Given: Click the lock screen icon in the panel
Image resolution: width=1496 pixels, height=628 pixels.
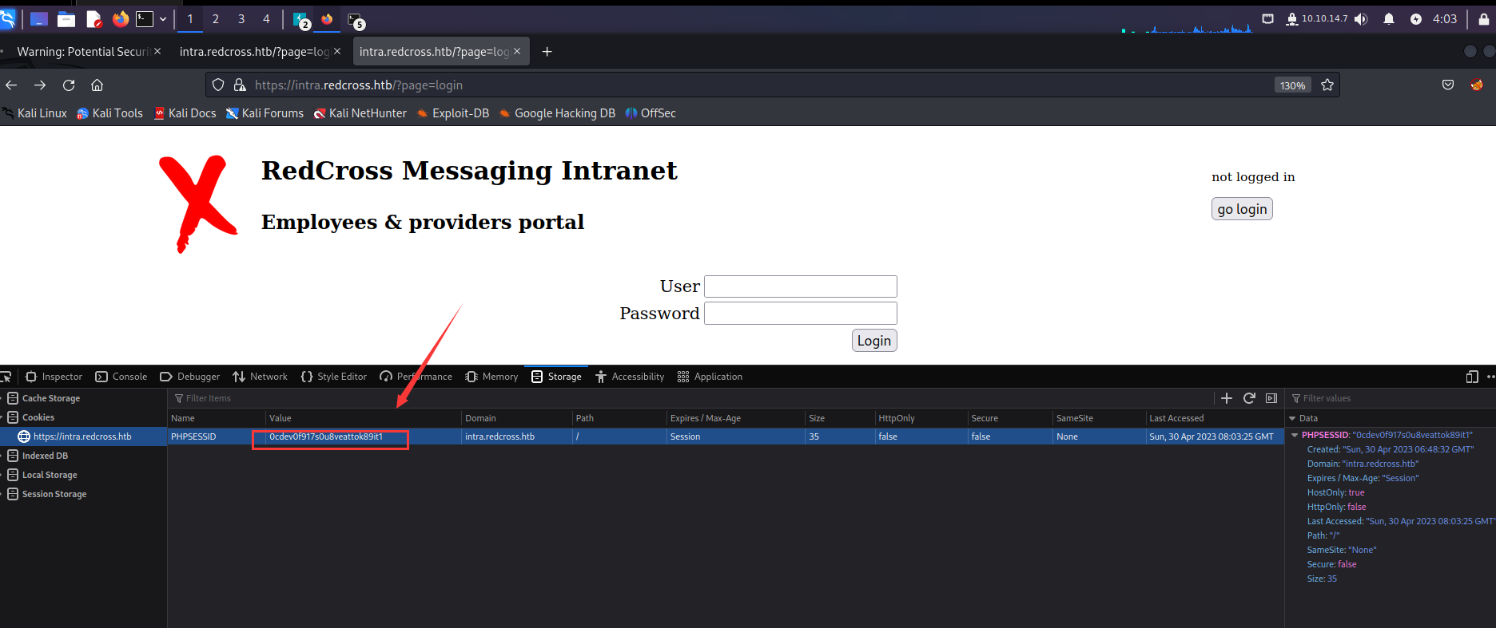Looking at the screenshot, I should 1484,19.
